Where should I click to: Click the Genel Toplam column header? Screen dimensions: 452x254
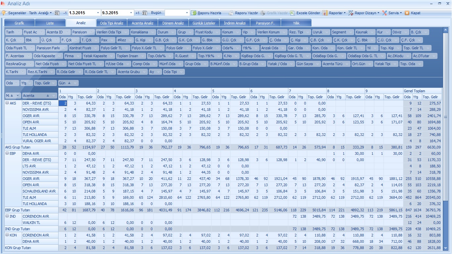(422, 91)
